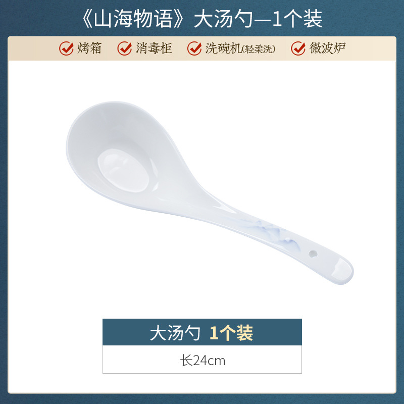The image size is (404, 404).
Task: Click the 大汤勺 1个装 blue banner
Action: click(202, 332)
